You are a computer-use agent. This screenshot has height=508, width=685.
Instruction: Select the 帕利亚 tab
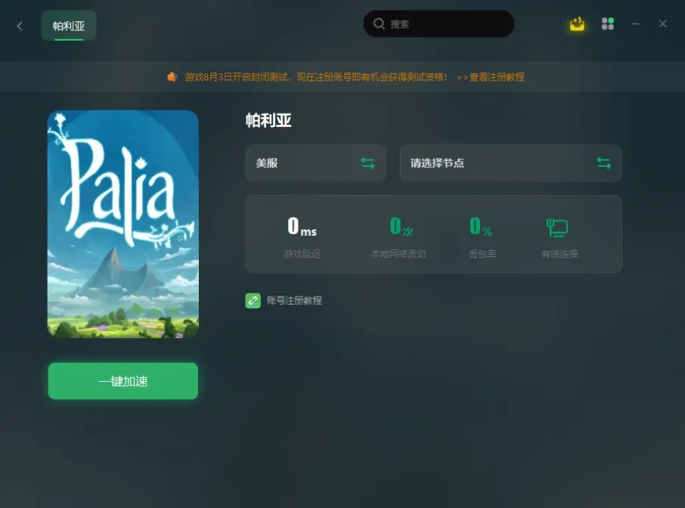69,26
